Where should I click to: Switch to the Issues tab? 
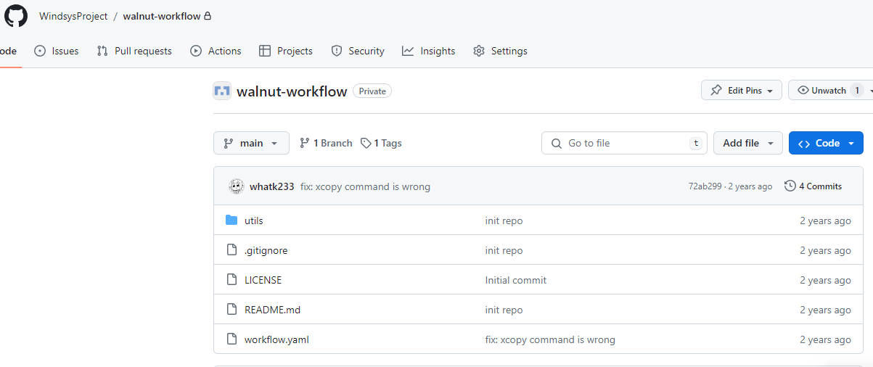click(x=57, y=51)
